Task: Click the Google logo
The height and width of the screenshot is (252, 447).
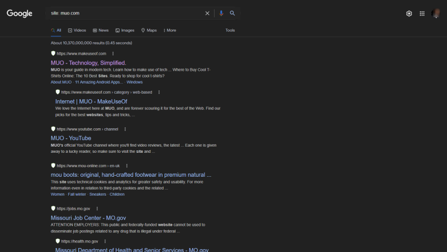Action: pos(20,13)
